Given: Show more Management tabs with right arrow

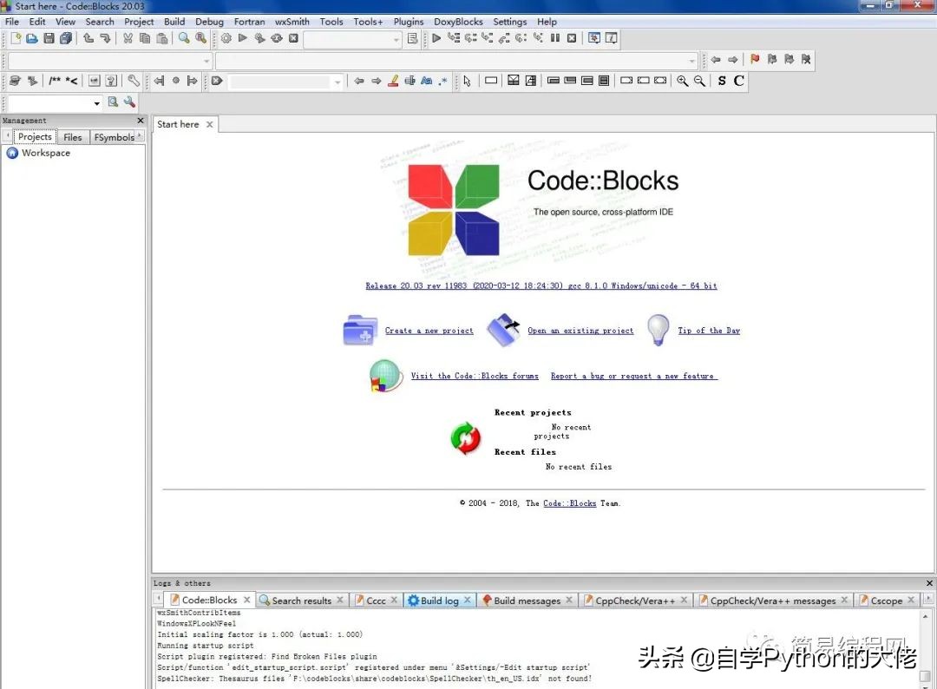Looking at the screenshot, I should point(139,136).
